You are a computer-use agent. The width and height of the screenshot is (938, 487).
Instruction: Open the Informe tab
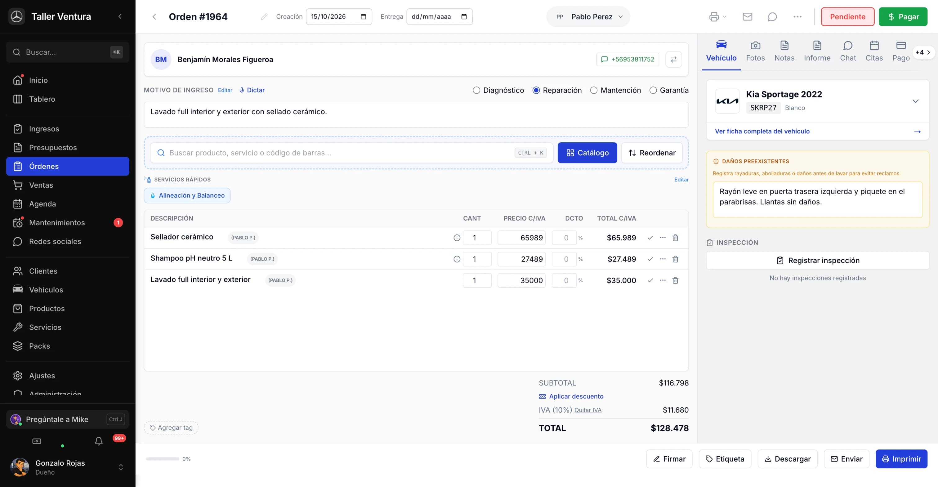coord(817,51)
